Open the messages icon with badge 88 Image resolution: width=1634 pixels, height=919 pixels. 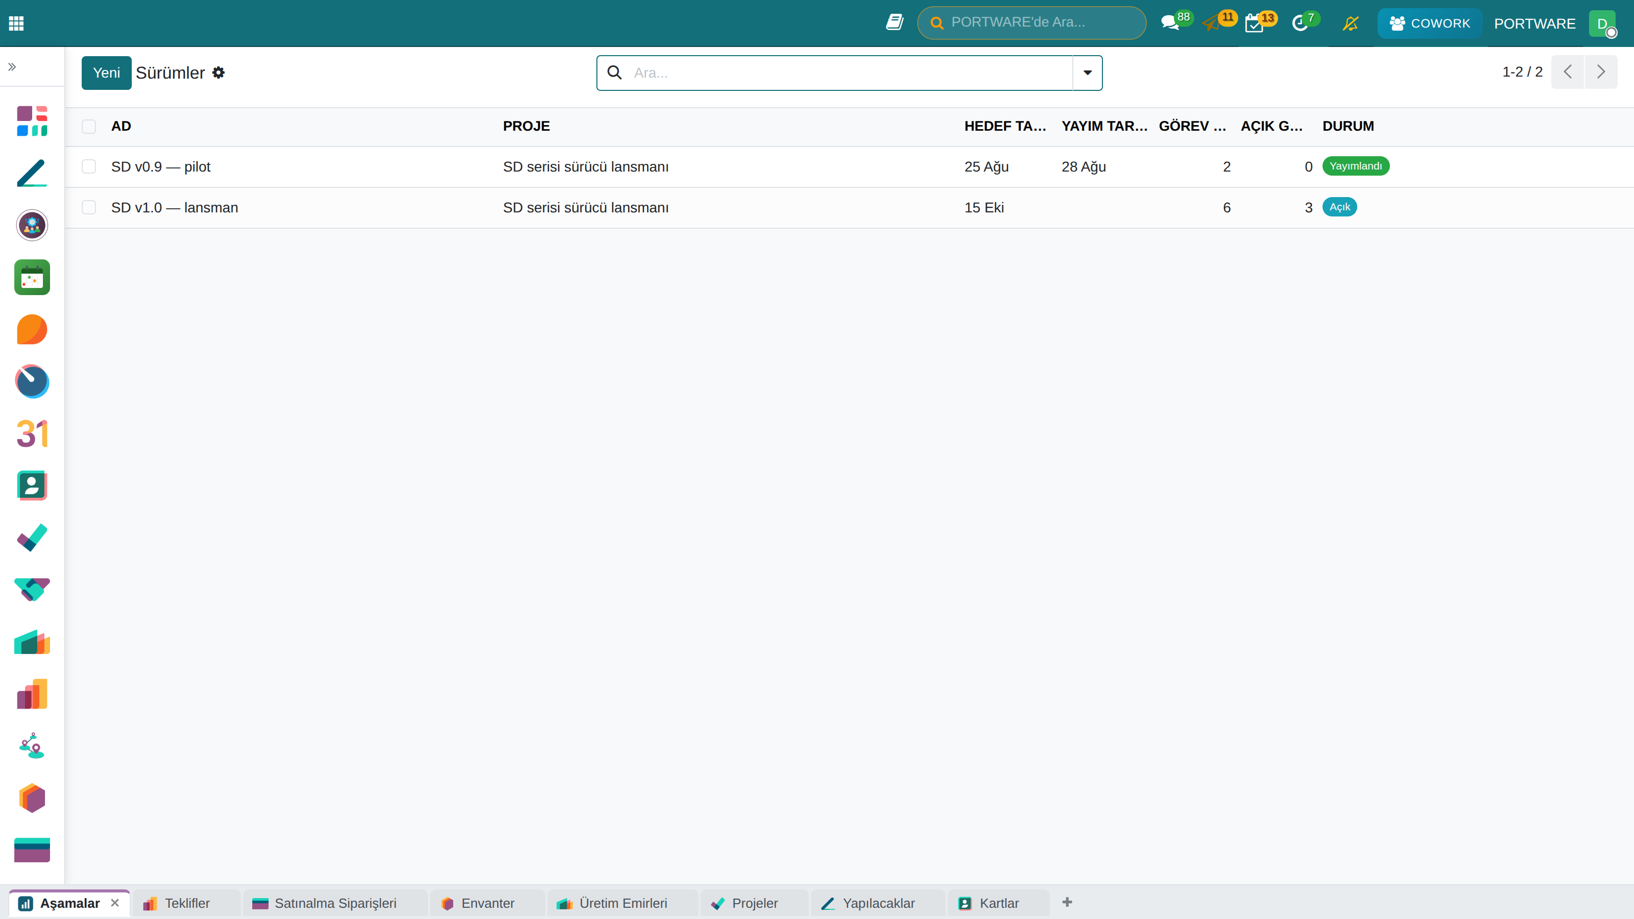[1171, 23]
